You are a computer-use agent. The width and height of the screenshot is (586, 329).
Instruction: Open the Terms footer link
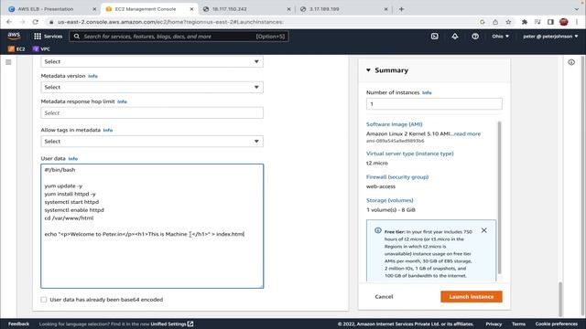[x=519, y=324]
